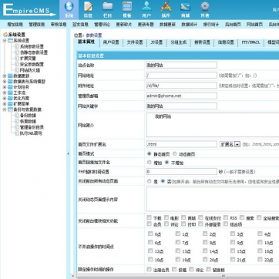Viewport: 279px width, 279px height.
Task: Click the page icon beside 备份数据
Action: [17, 116]
